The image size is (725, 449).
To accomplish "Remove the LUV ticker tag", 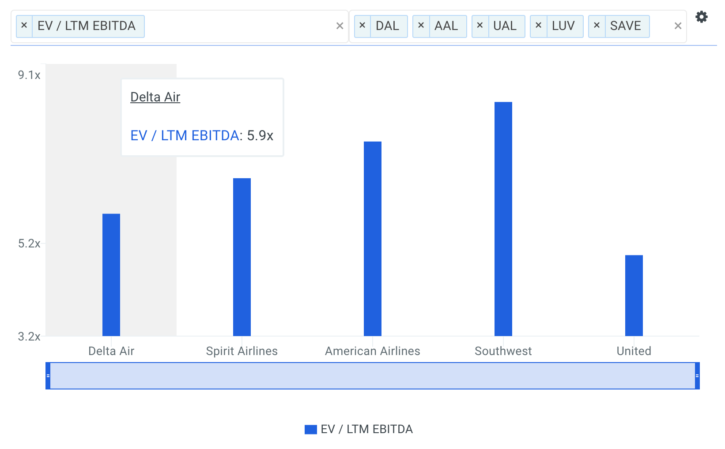I will tap(539, 26).
